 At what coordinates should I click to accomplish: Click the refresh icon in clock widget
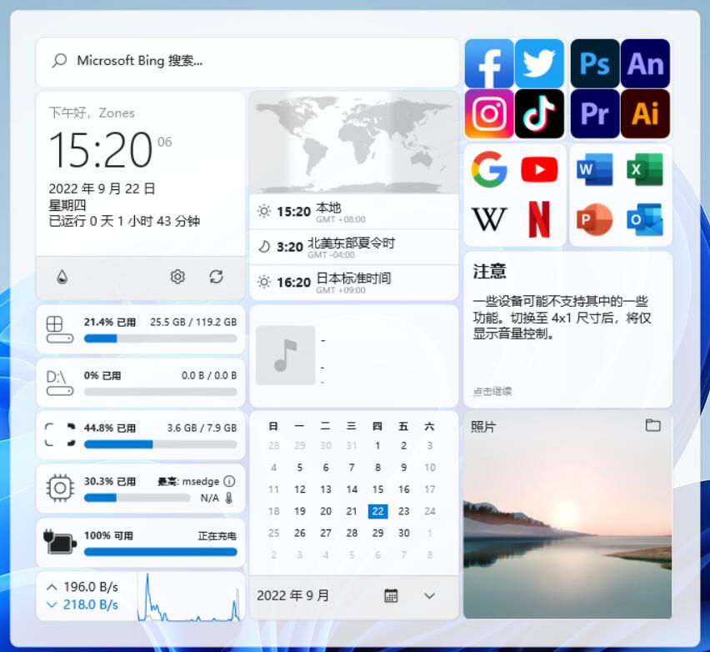[x=217, y=277]
